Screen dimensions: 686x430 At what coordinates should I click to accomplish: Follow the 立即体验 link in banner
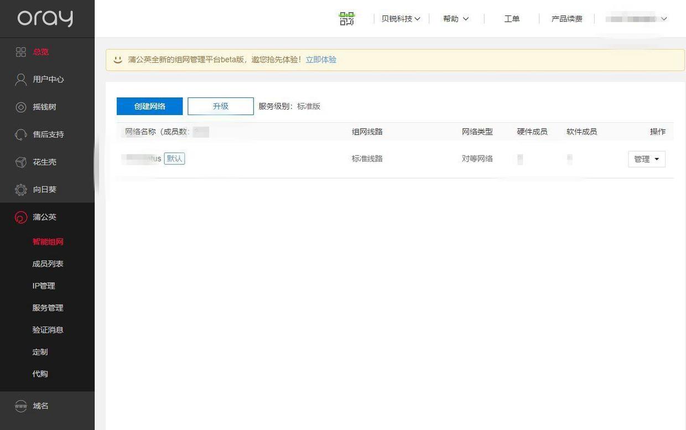(x=321, y=60)
